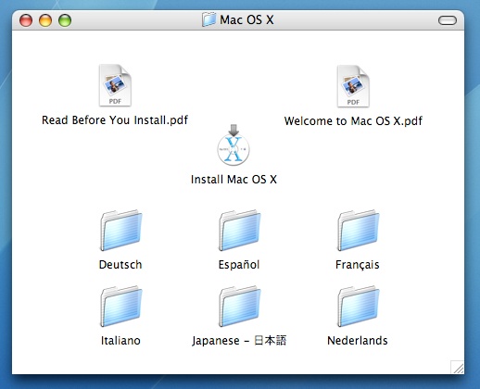
Task: Open the Japanese folder icon
Action: (x=239, y=306)
